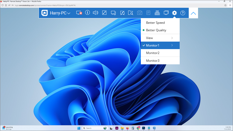Select the Better Quality option
Image resolution: width=233 pixels, height=131 pixels.
[x=156, y=30]
